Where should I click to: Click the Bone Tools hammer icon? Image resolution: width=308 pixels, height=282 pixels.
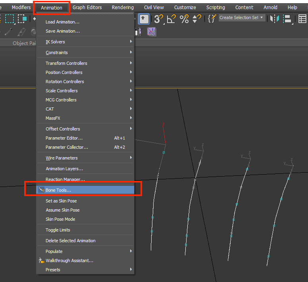click(41, 190)
